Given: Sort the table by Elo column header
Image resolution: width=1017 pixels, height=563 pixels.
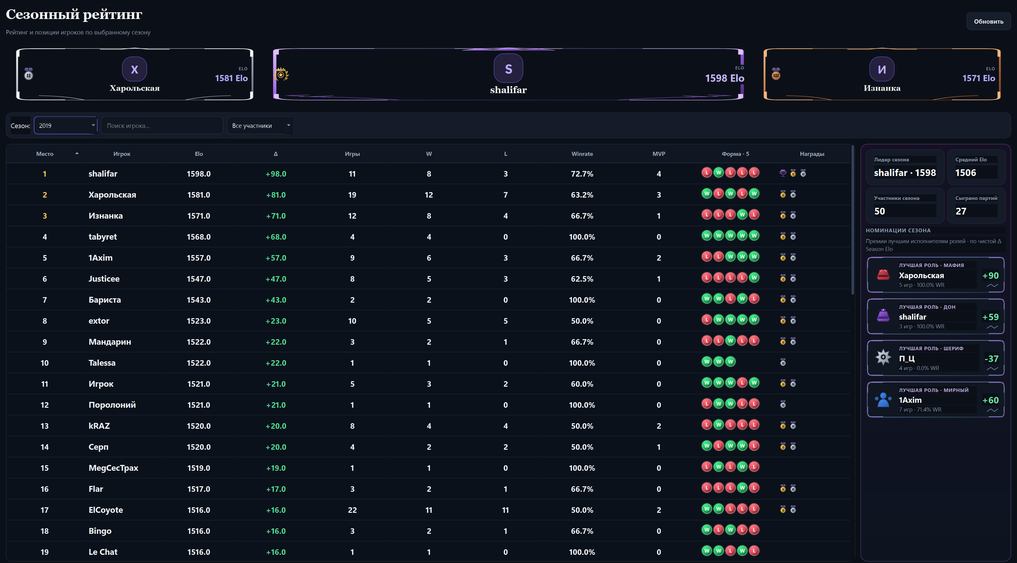Looking at the screenshot, I should coord(198,154).
